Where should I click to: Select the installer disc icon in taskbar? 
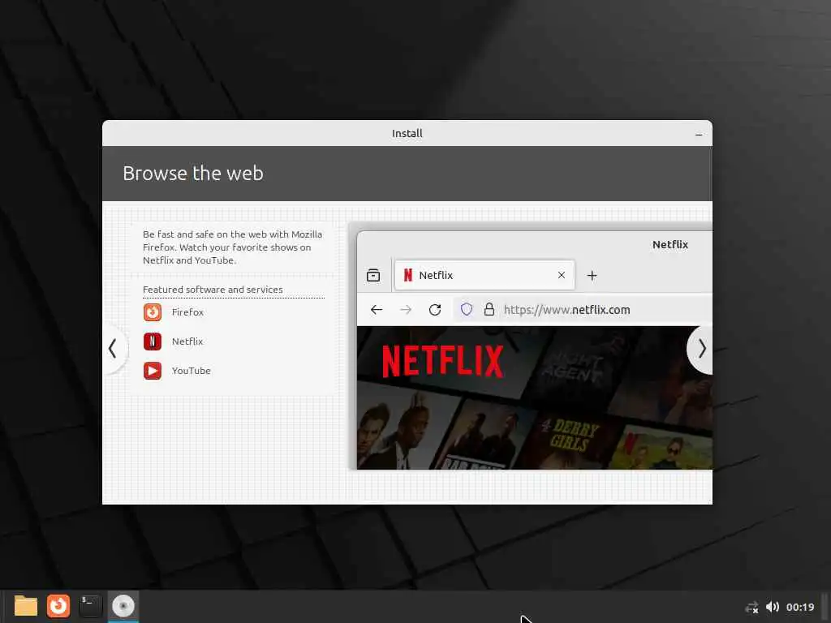pyautogui.click(x=123, y=605)
